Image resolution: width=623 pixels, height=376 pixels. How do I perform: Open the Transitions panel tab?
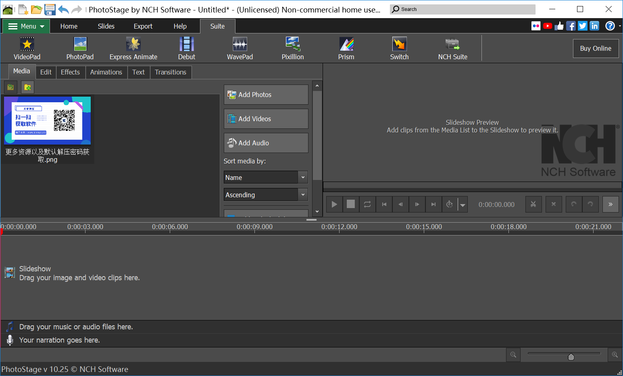(x=171, y=72)
